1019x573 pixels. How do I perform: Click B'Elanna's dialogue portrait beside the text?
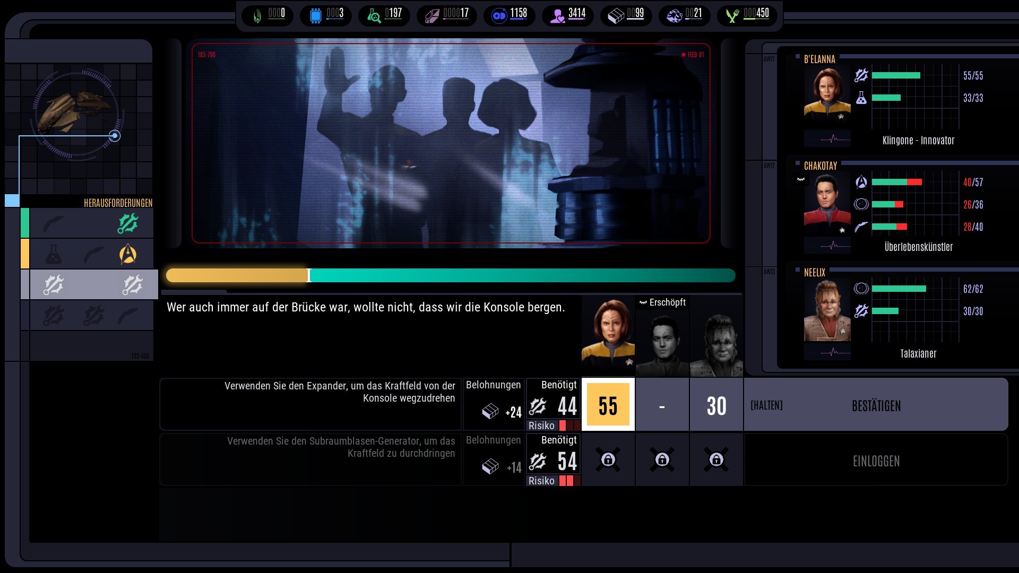tap(608, 336)
